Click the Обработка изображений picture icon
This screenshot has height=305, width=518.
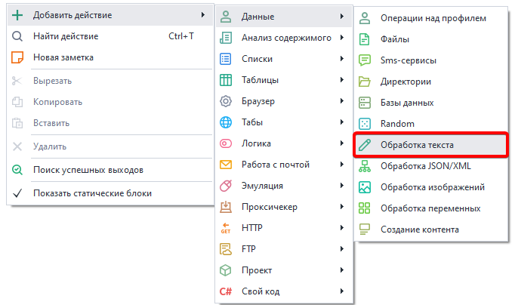click(x=365, y=186)
